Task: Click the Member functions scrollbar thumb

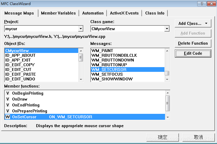Action: click(x=168, y=103)
